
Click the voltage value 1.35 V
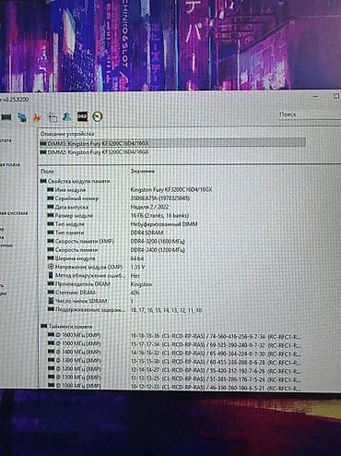pyautogui.click(x=137, y=267)
